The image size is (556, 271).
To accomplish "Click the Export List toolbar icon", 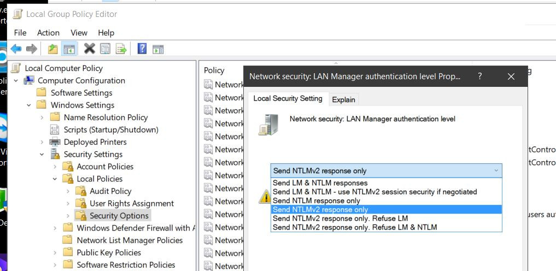I will [121, 49].
